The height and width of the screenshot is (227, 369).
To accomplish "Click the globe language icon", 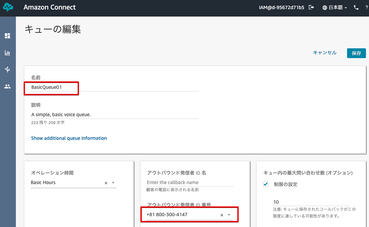I will click(324, 7).
